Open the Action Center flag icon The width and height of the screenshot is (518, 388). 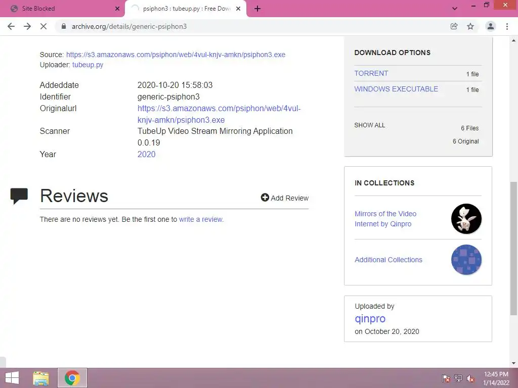pos(446,378)
